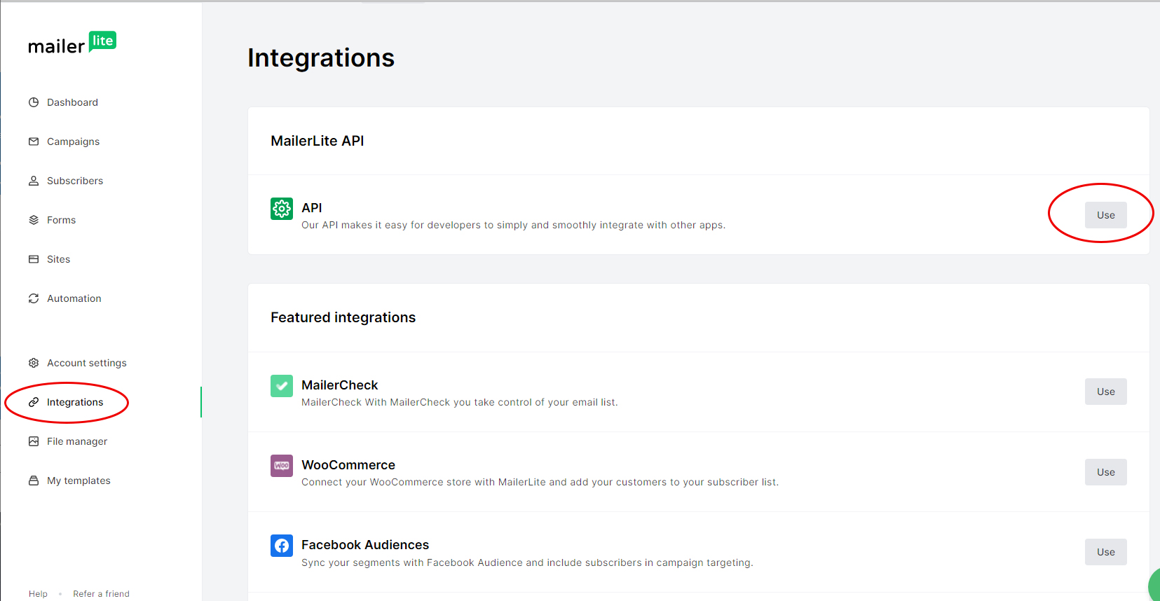The image size is (1160, 601).
Task: Click the green API gear icon
Action: click(x=282, y=209)
